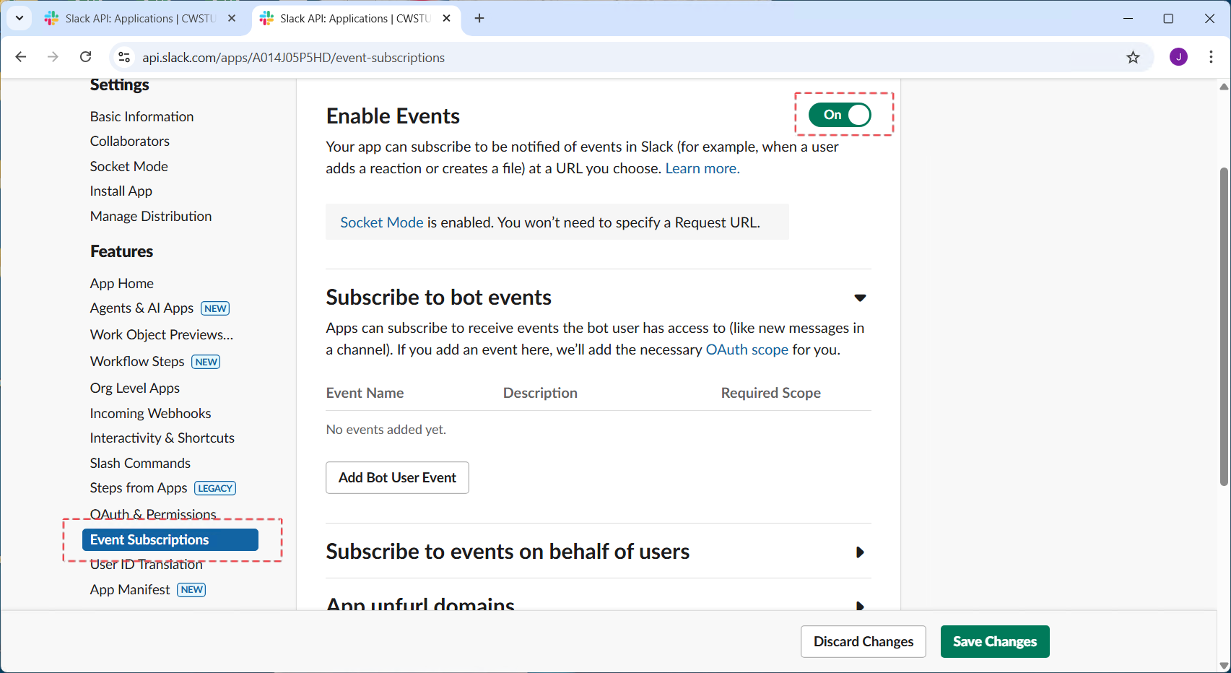Open the Chrome profile avatar
The width and height of the screenshot is (1231, 673).
point(1178,57)
